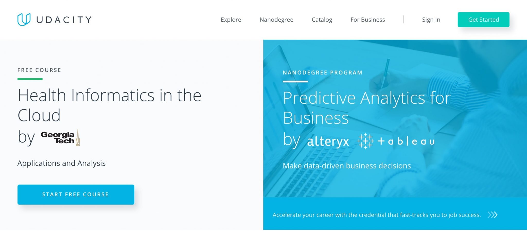Click the Tableau cross-pattern icon
The image size is (527, 247).
365,141
